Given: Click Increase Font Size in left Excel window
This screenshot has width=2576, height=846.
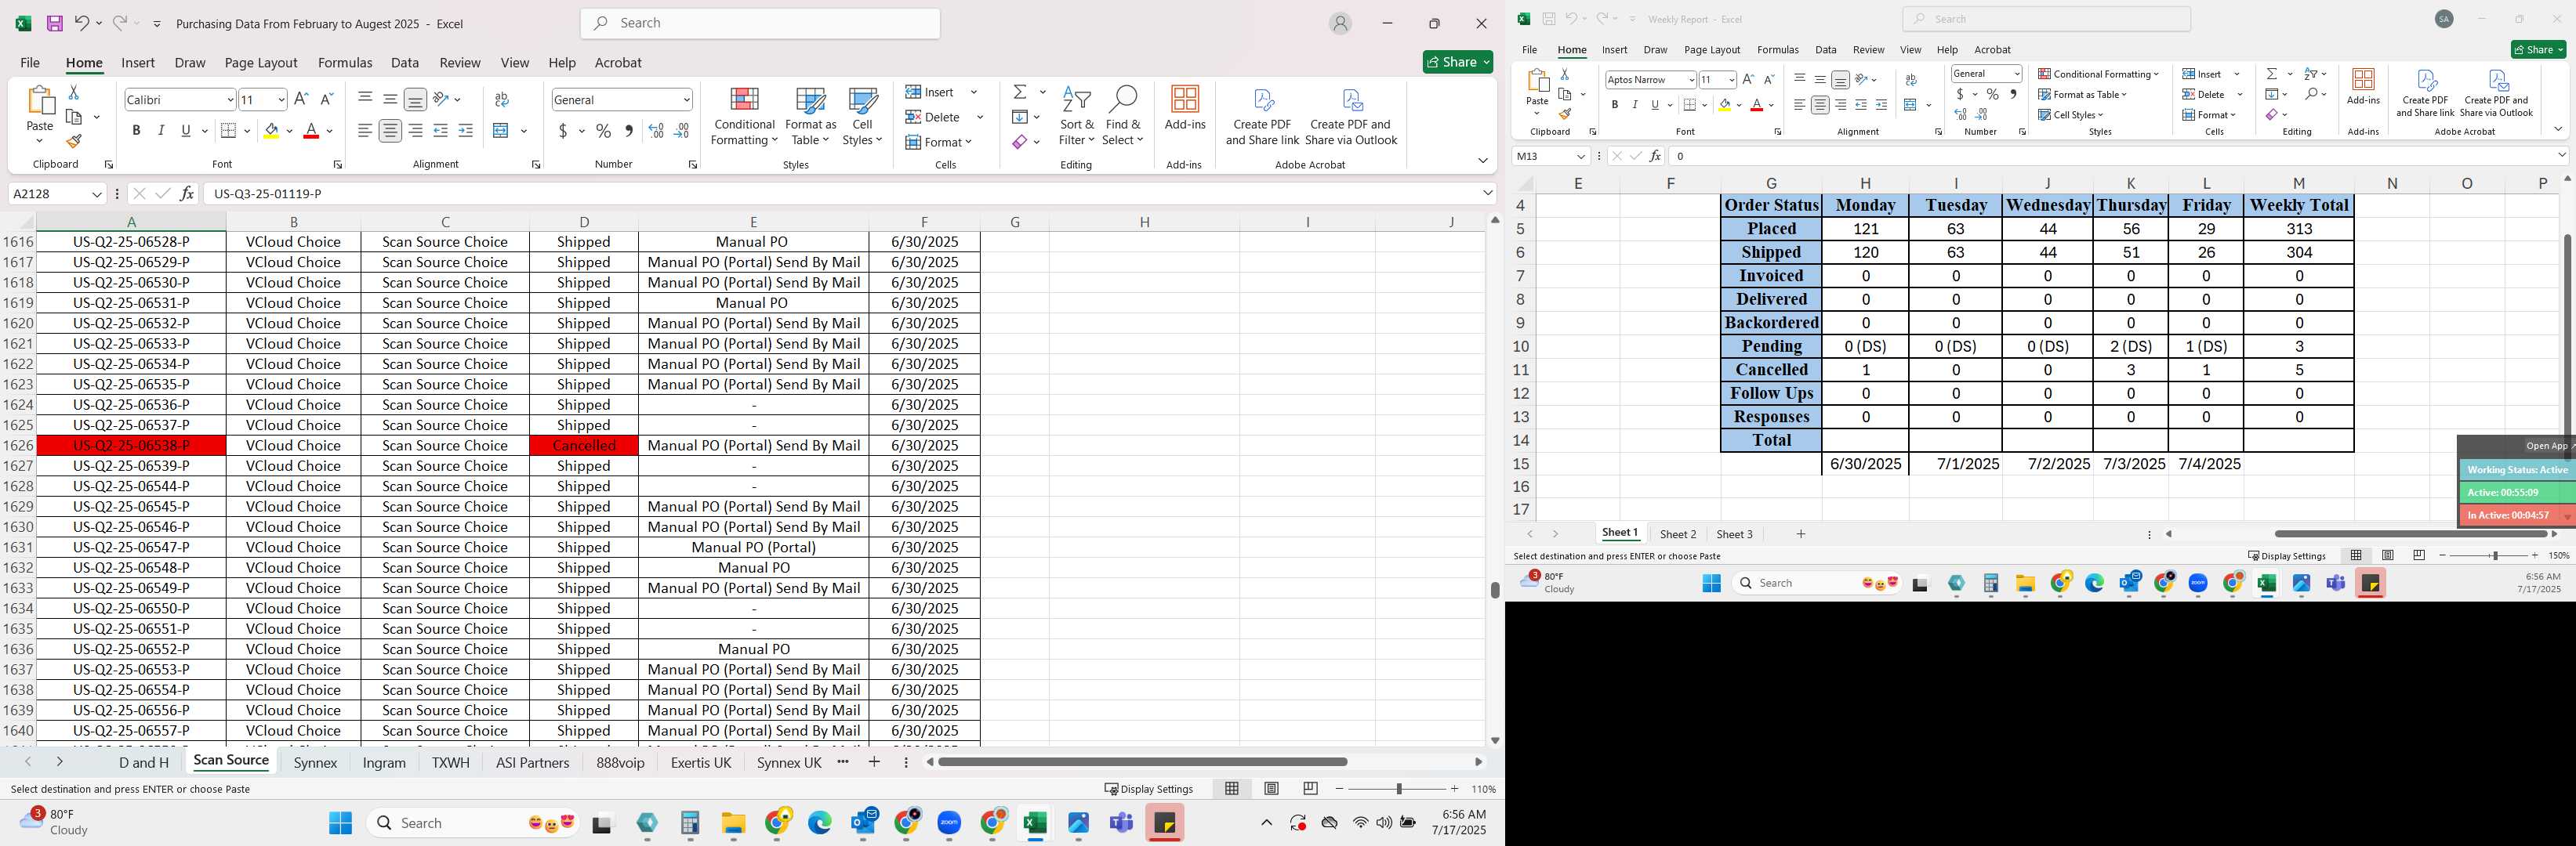Looking at the screenshot, I should pos(301,99).
